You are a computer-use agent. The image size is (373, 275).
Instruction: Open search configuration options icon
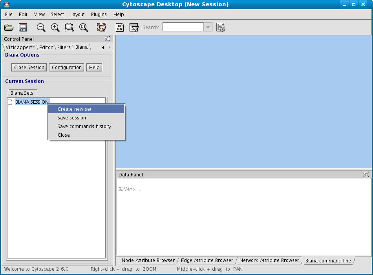pos(221,27)
